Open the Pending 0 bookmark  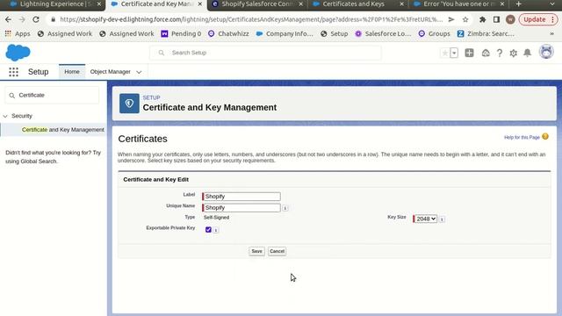click(181, 33)
